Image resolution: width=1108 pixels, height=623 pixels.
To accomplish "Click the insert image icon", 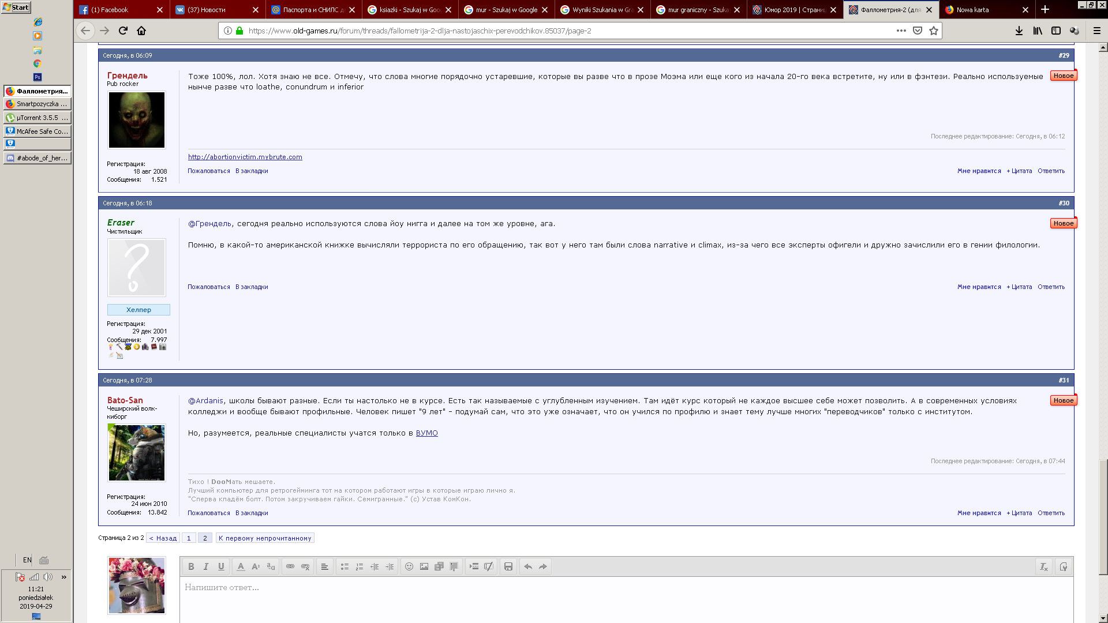I will 424,566.
